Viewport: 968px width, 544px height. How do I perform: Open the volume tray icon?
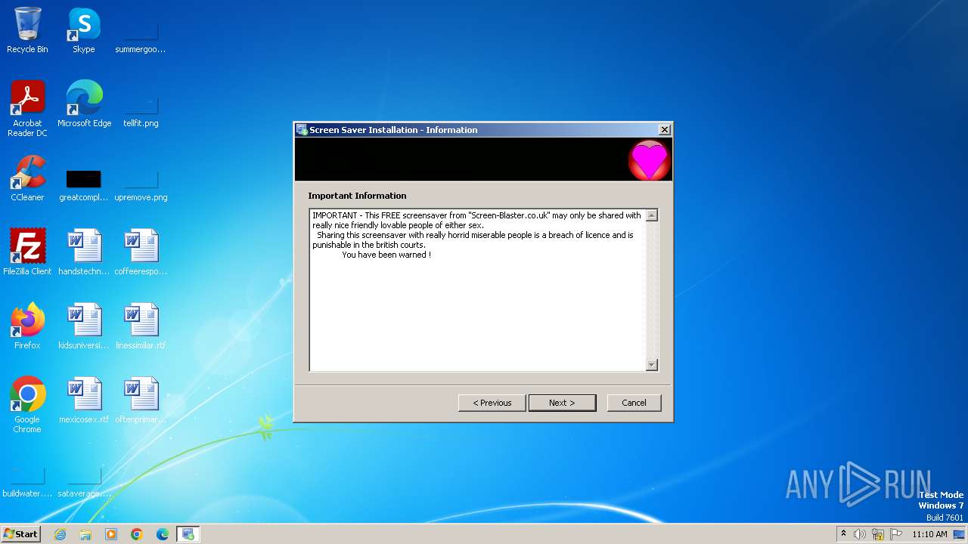860,534
